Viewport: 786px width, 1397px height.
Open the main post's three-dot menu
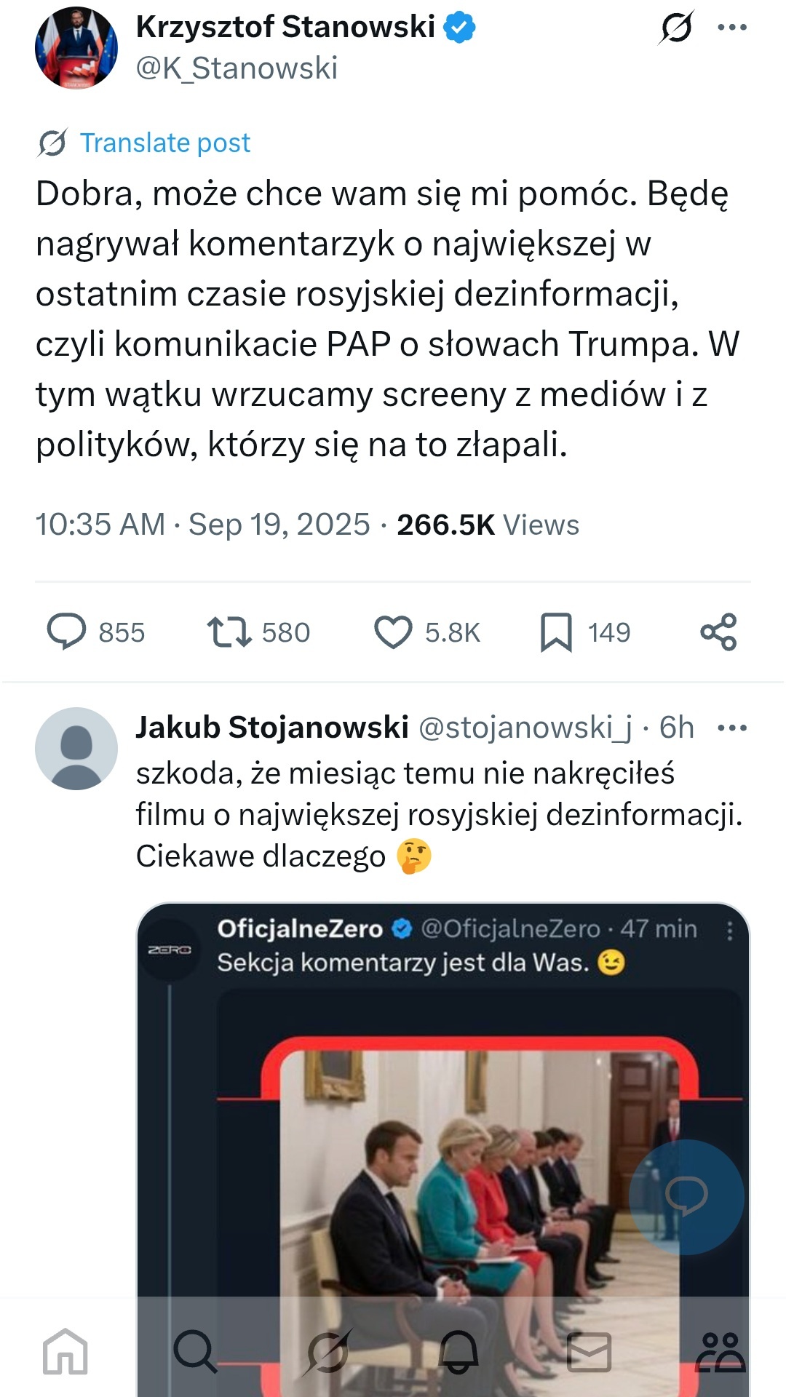click(731, 28)
